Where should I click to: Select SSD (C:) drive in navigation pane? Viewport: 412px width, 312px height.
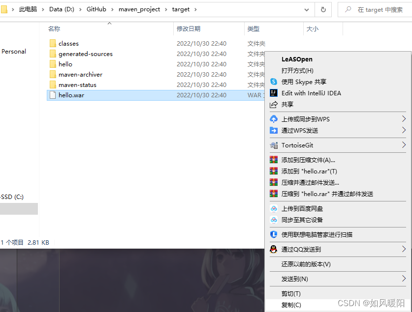(12, 197)
